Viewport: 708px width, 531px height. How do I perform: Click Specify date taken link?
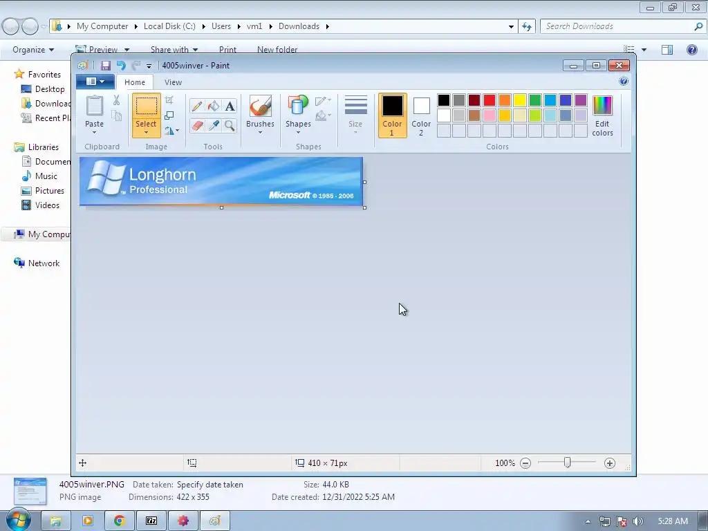point(210,485)
